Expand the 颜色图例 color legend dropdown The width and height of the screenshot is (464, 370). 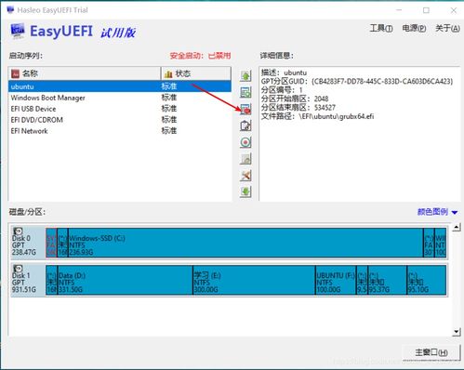pos(437,212)
